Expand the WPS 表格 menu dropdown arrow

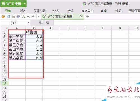pos(25,4)
